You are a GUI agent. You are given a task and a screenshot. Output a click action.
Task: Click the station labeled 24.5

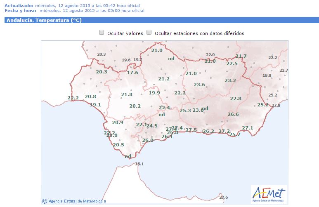(152, 126)
